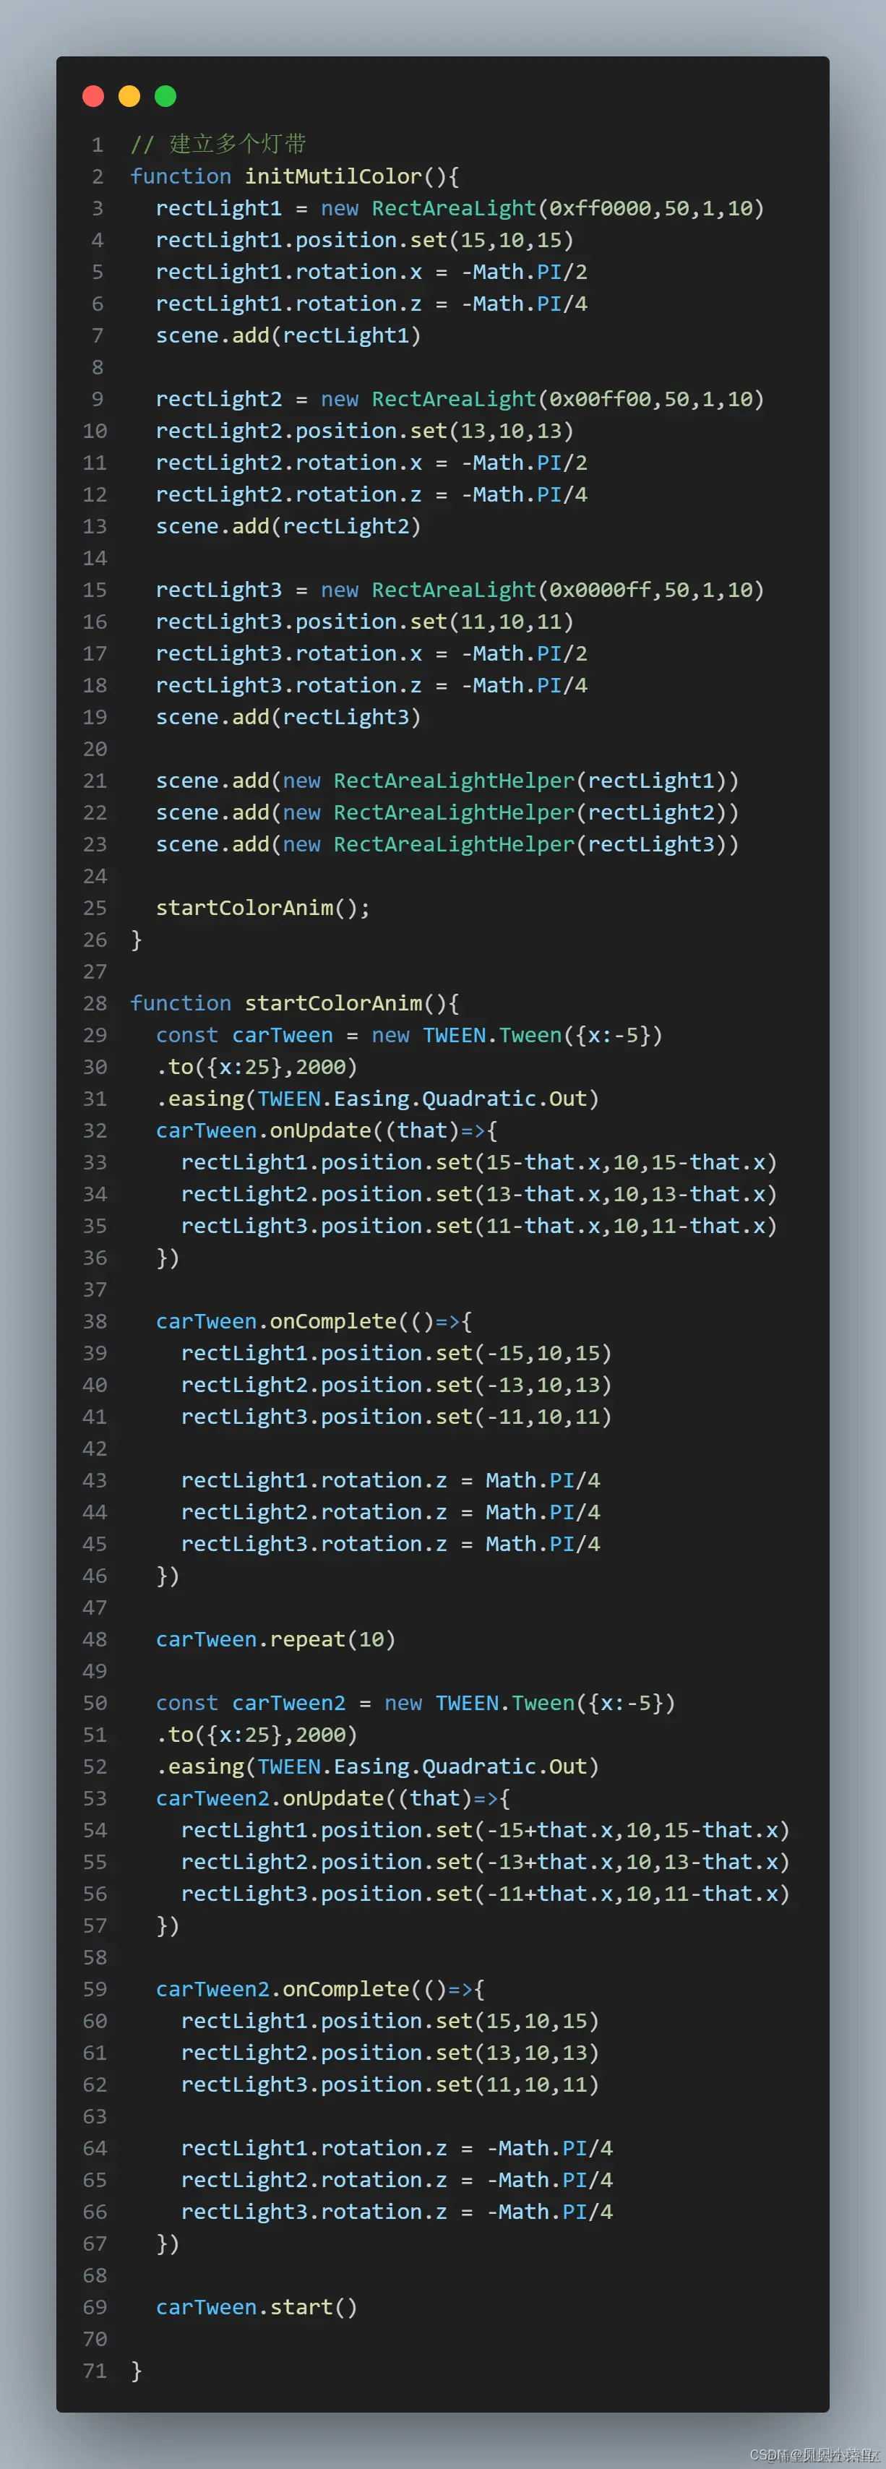
Task: Click line number 44 in gutter
Action: click(95, 1513)
